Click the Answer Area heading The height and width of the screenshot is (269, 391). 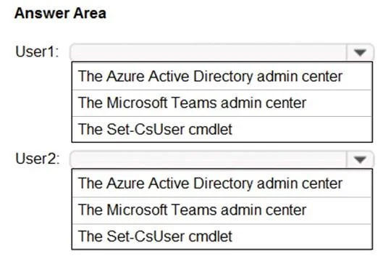[60, 13]
